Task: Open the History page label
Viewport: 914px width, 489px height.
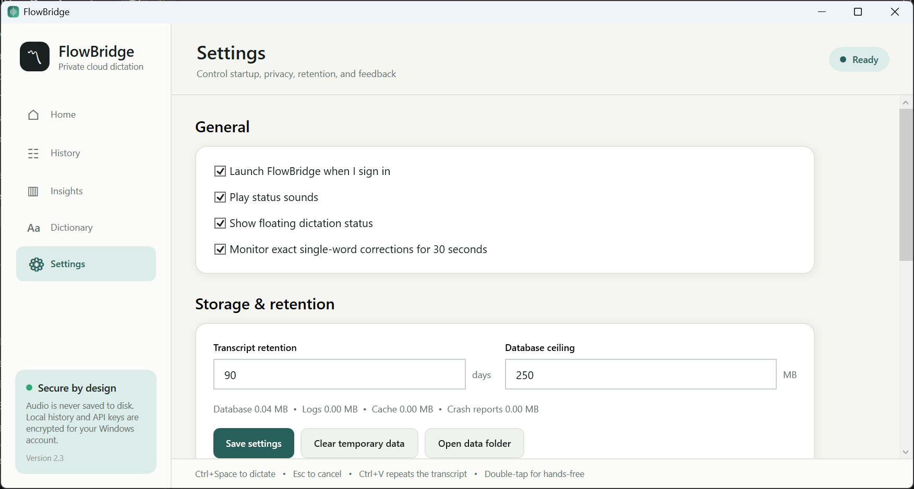Action: (x=65, y=153)
